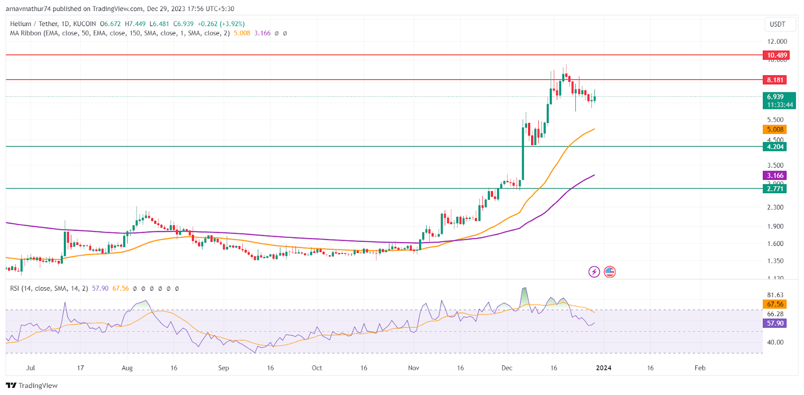
Task: Click the H7.449 high value in header
Action: pyautogui.click(x=135, y=24)
